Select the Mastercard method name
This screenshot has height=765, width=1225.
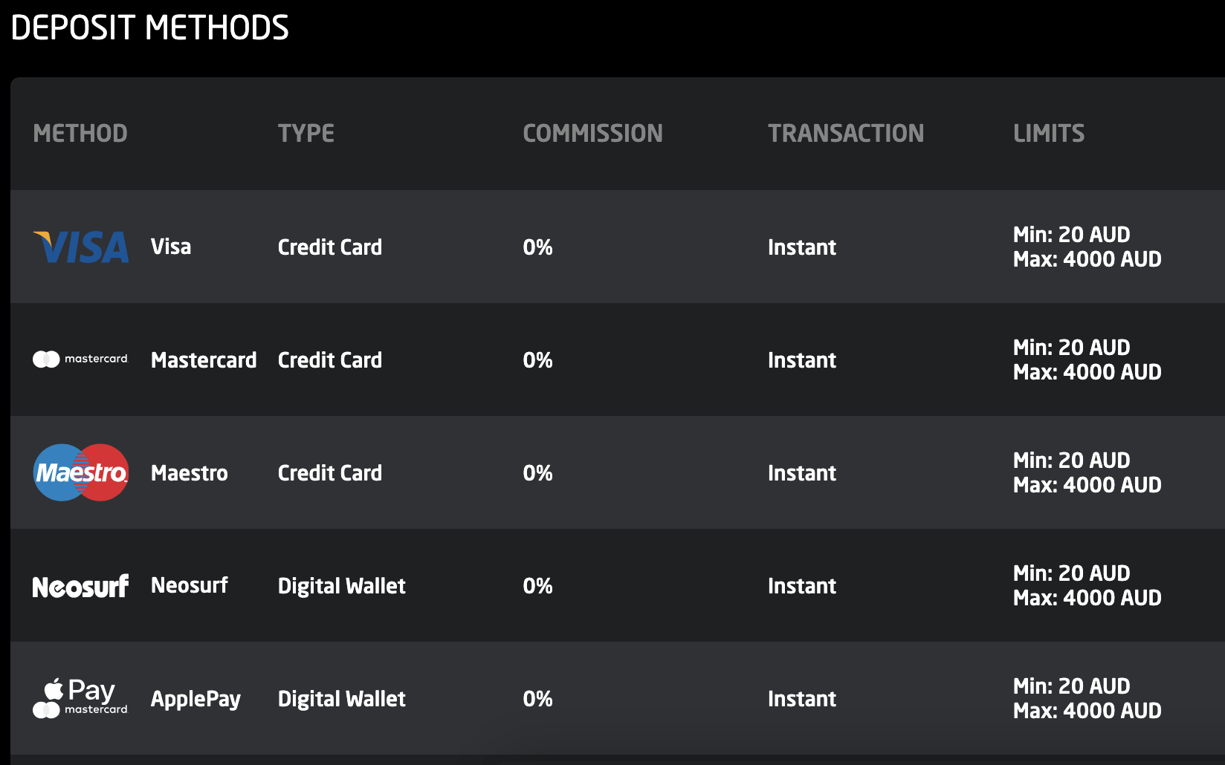click(204, 360)
